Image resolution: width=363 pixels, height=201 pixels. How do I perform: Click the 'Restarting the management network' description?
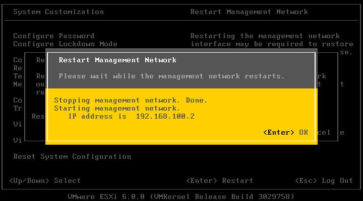tap(265, 36)
